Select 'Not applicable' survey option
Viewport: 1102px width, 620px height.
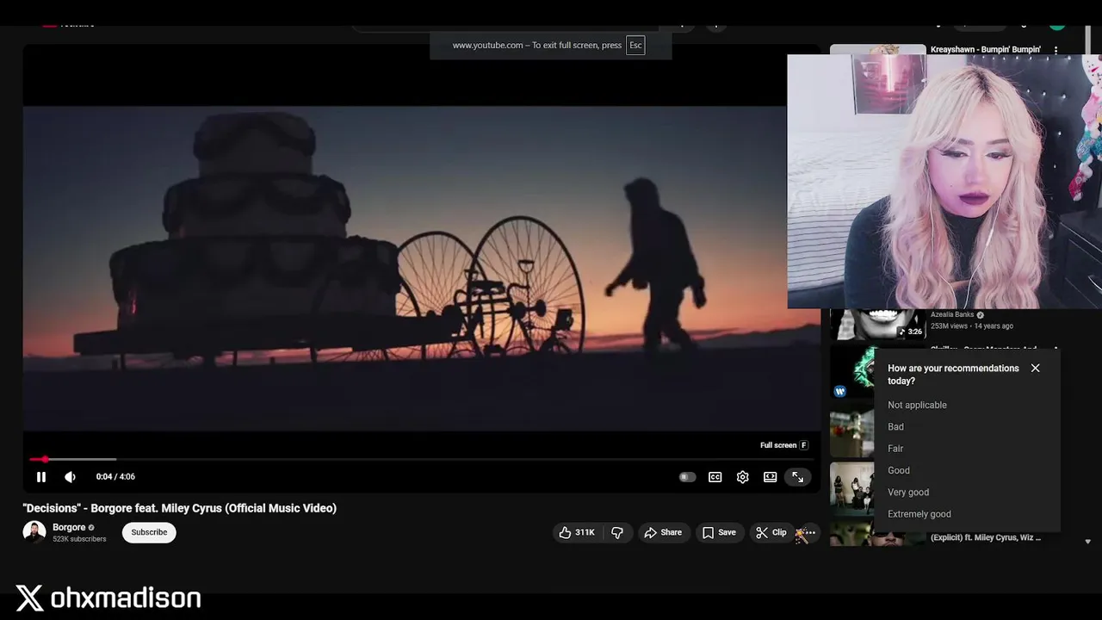[x=917, y=405]
